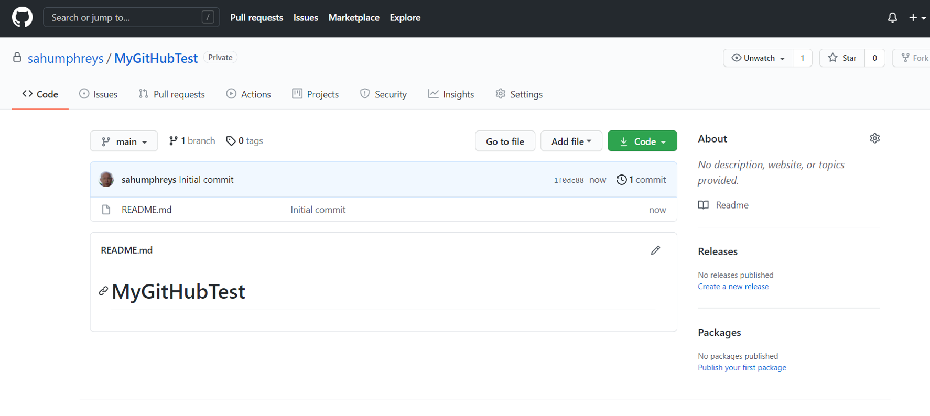Click the README.md box title
The height and width of the screenshot is (416, 930).
(x=126, y=250)
